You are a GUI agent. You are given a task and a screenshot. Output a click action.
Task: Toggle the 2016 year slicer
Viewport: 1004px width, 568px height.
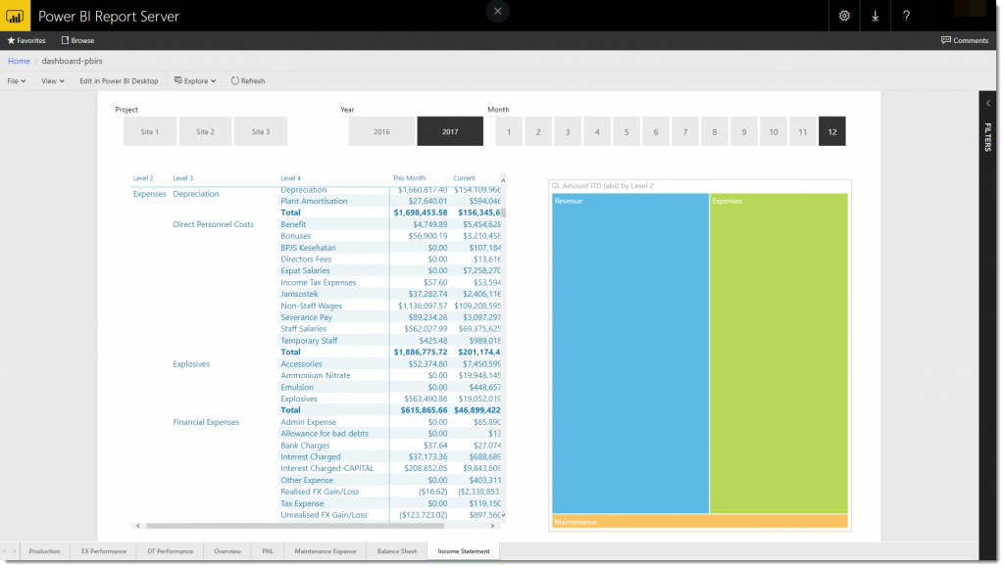[x=380, y=131]
